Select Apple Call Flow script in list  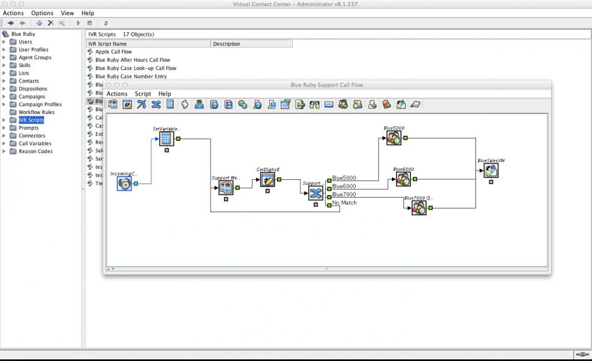coord(113,52)
